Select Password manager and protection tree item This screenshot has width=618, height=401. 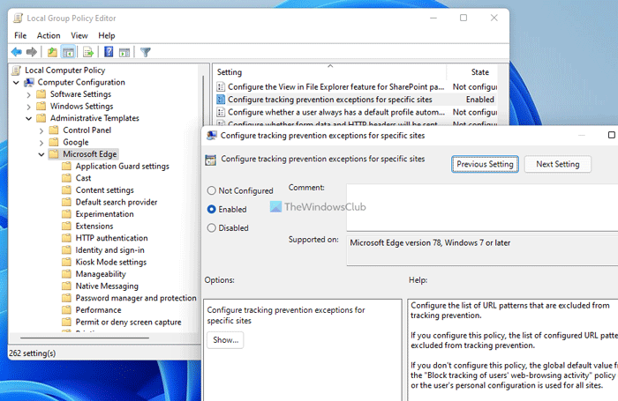(x=136, y=298)
